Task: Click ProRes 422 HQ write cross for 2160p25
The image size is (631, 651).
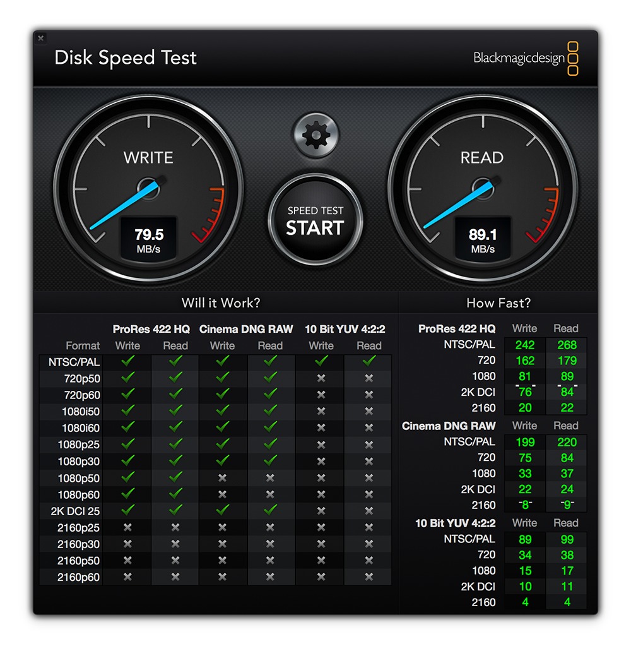Action: point(127,527)
